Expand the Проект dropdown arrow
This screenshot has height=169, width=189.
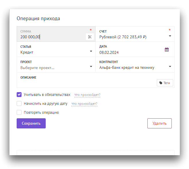coord(91,67)
